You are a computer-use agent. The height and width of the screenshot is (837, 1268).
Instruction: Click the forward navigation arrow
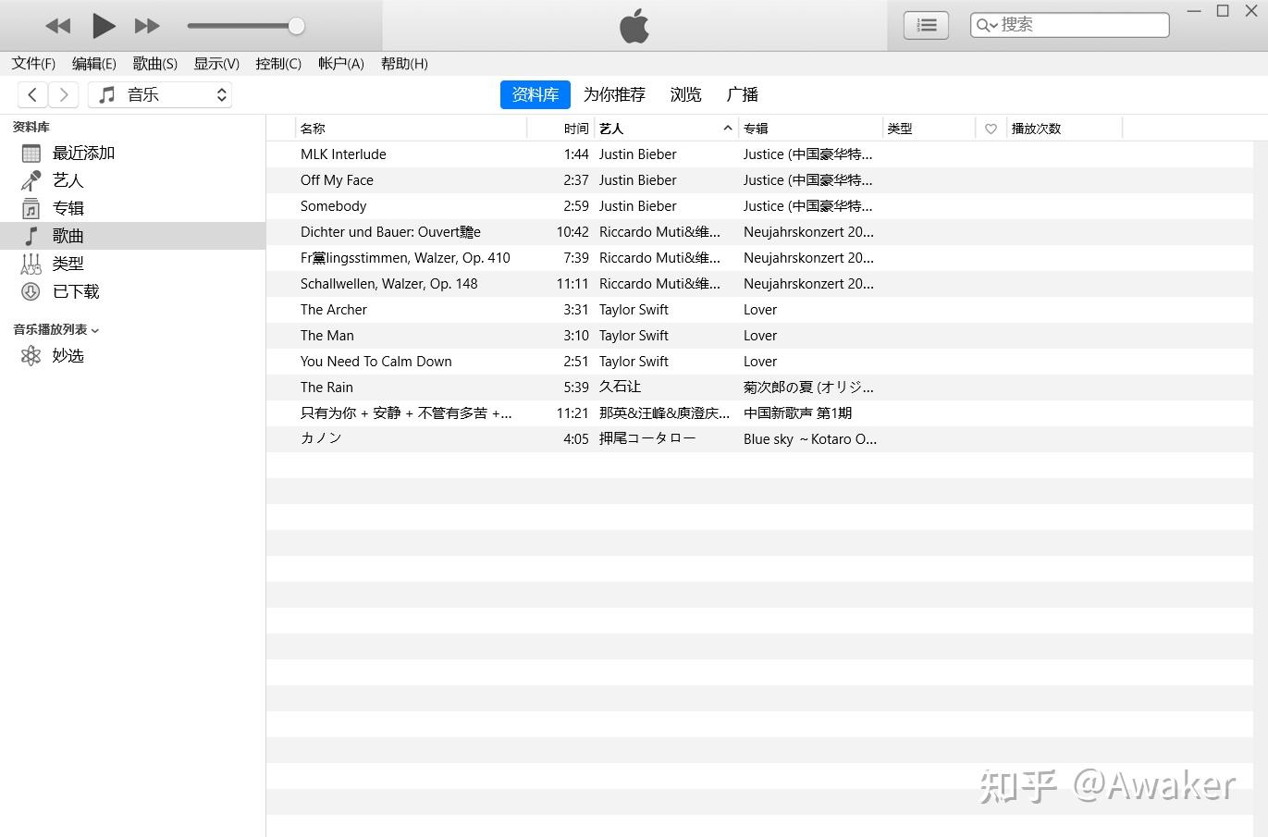click(x=63, y=93)
